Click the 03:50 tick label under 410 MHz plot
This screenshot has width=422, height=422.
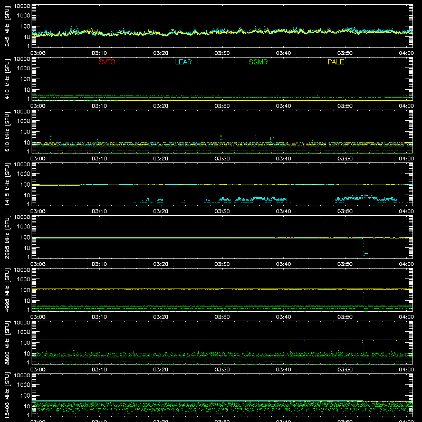click(x=345, y=106)
